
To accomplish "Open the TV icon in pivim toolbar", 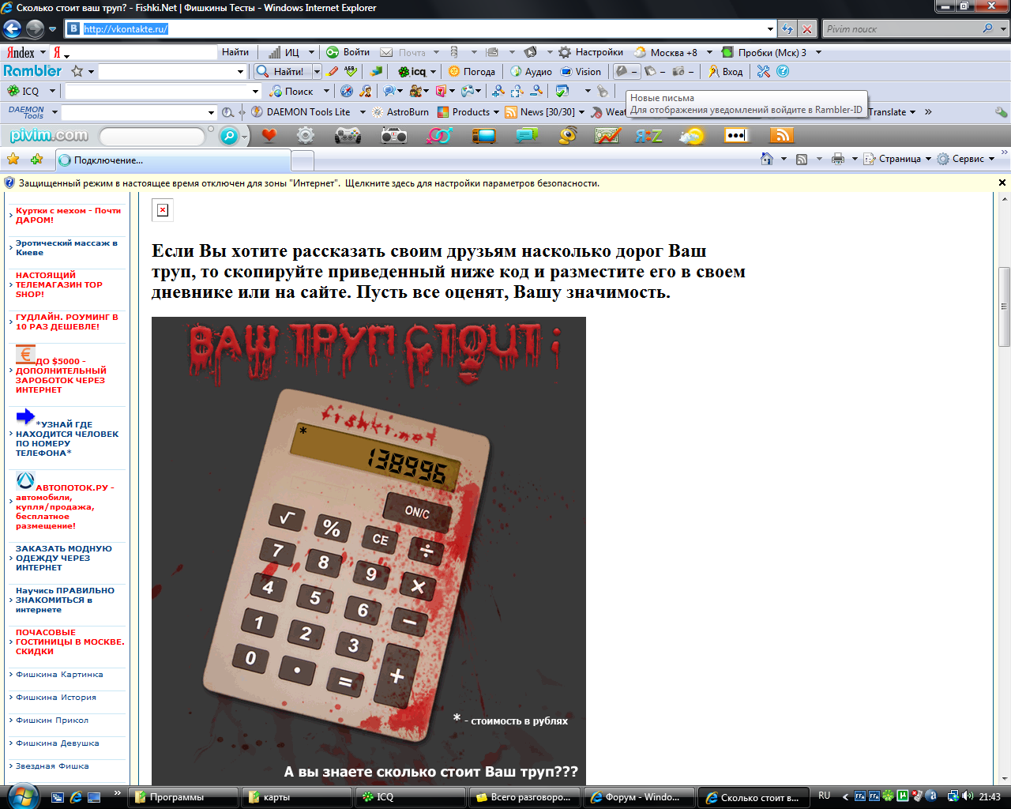I will point(483,136).
